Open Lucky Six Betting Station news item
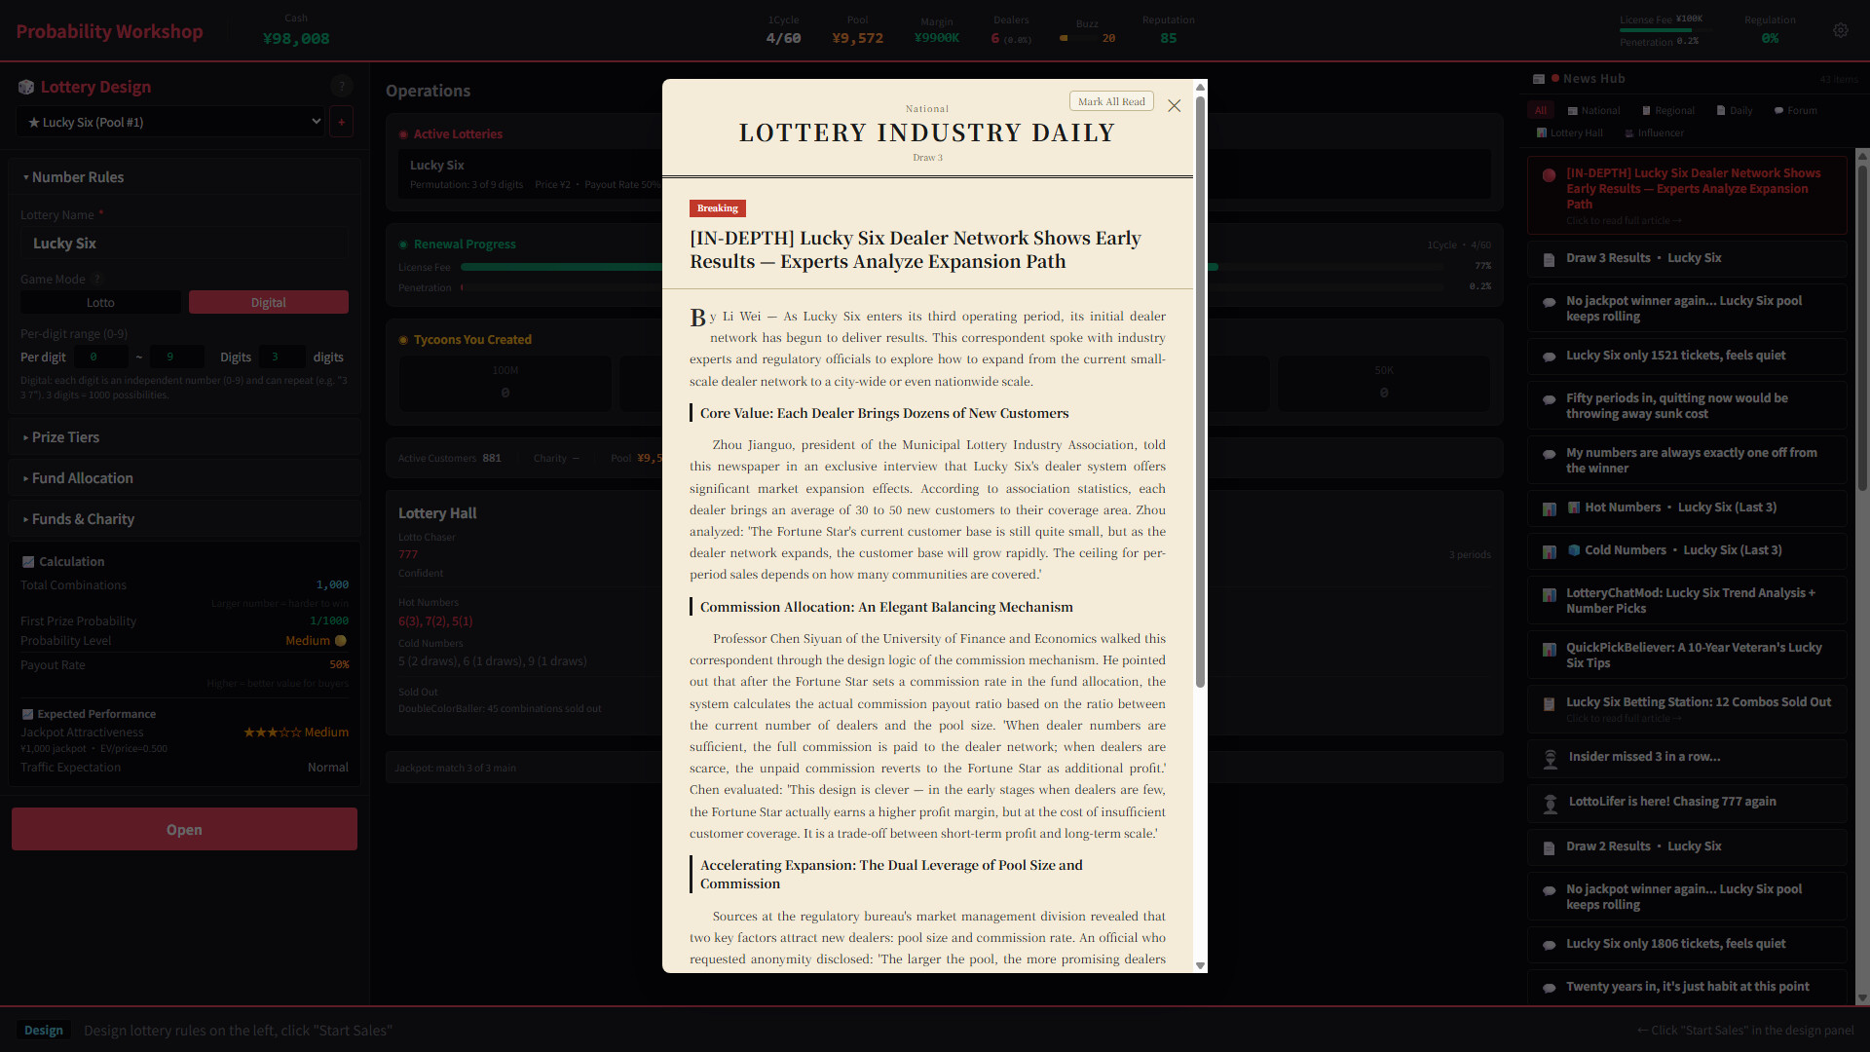This screenshot has width=1870, height=1052. (1687, 709)
